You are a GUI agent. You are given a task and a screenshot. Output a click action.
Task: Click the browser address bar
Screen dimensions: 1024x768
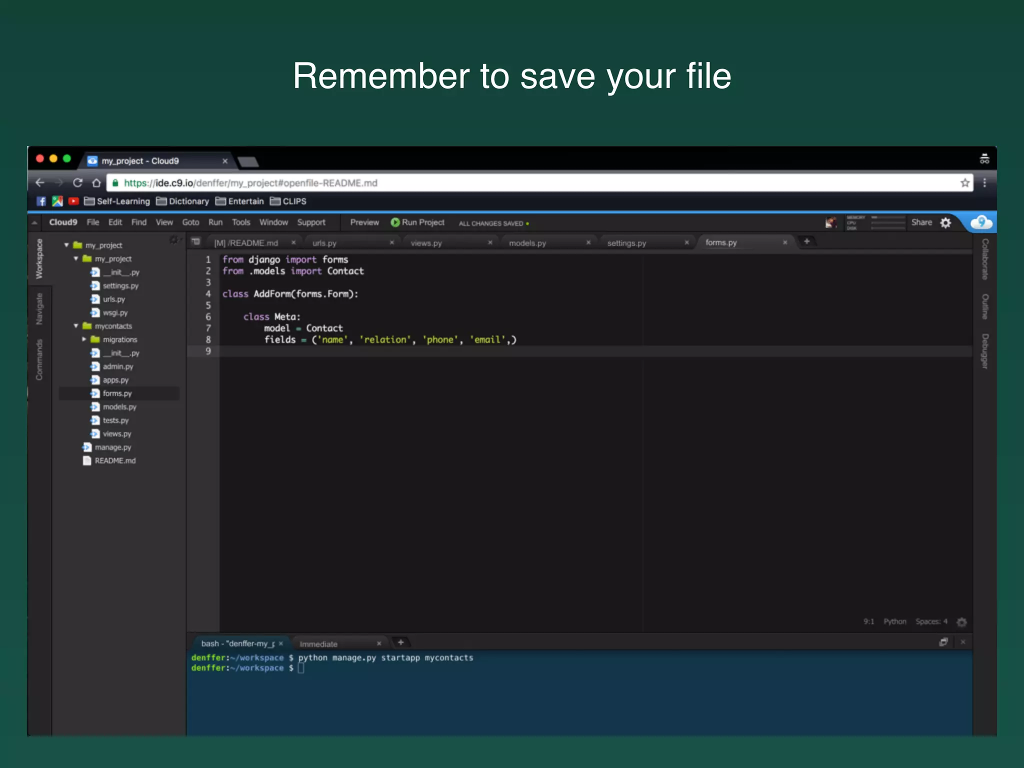click(500, 183)
